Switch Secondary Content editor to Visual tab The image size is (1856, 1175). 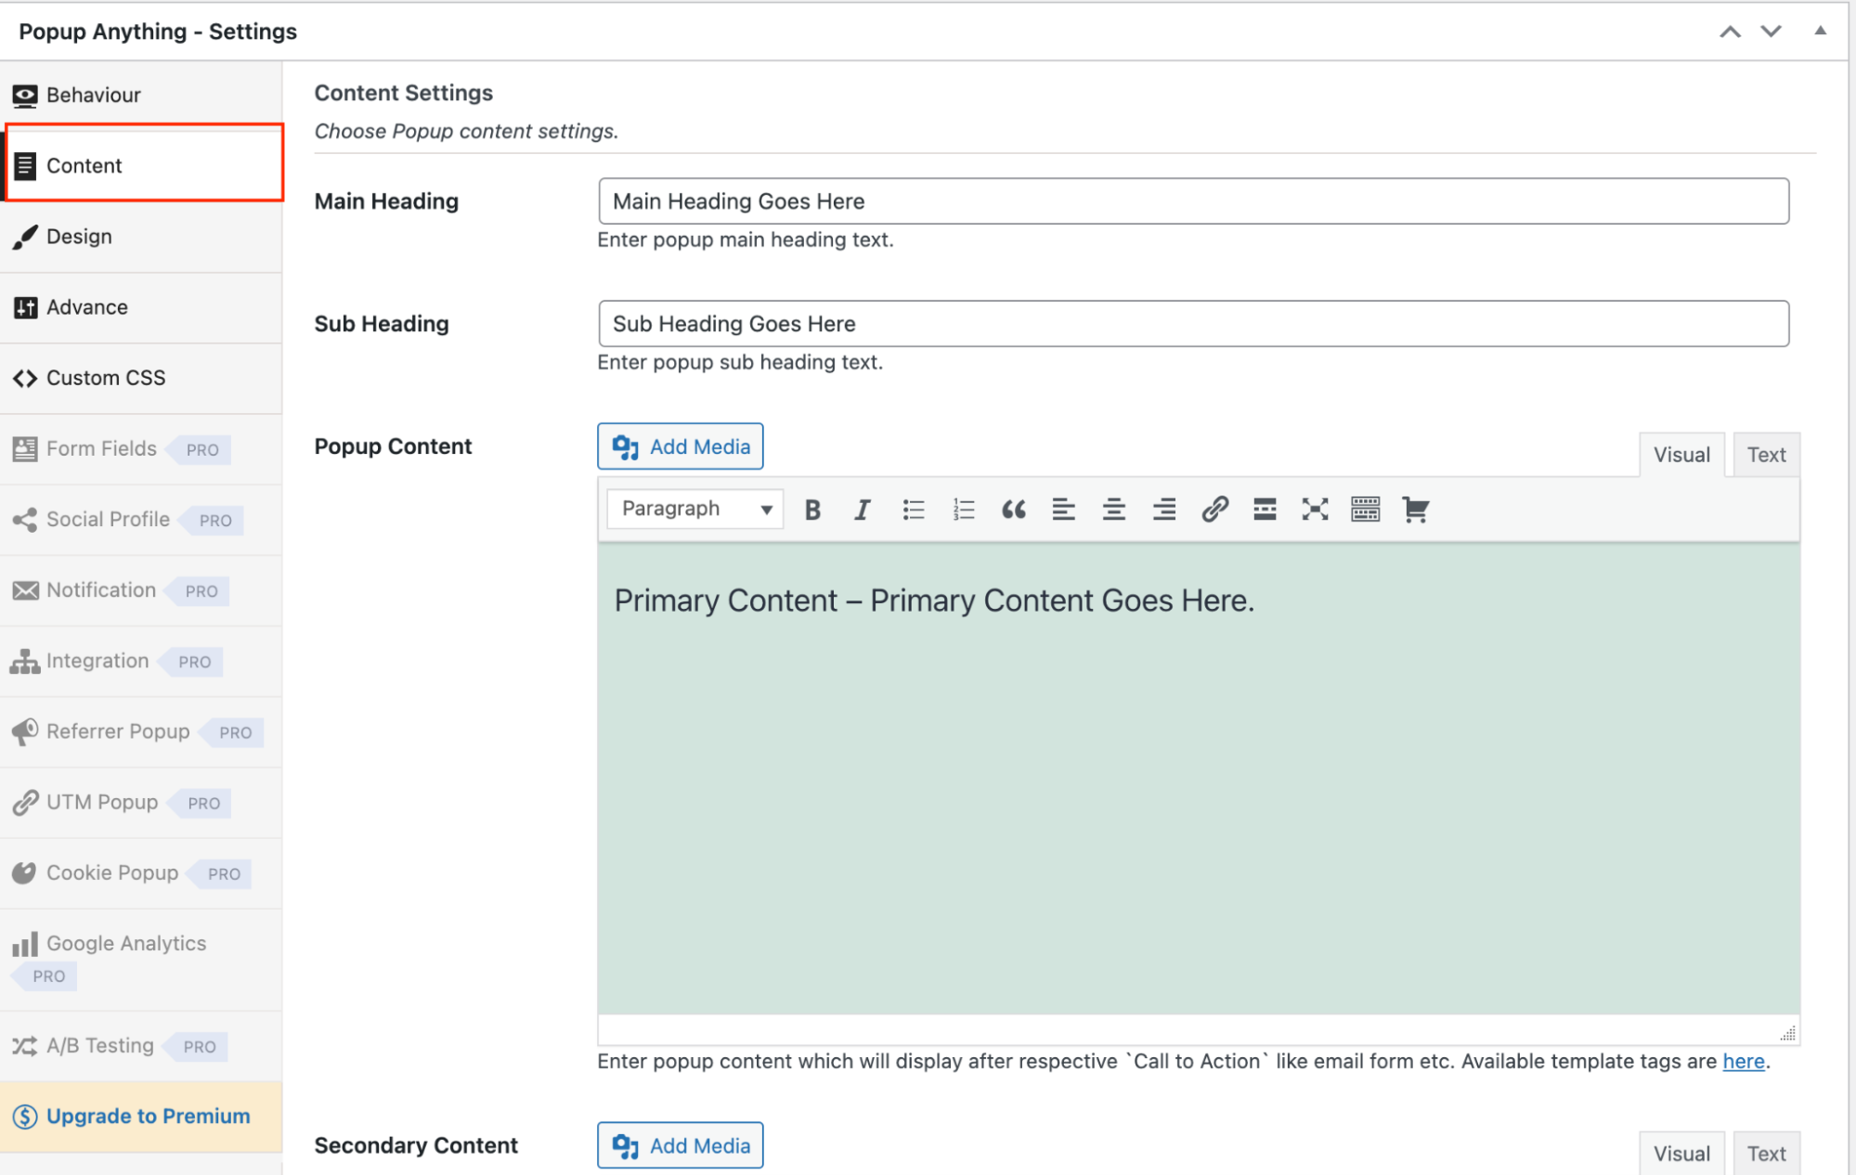pyautogui.click(x=1681, y=1154)
